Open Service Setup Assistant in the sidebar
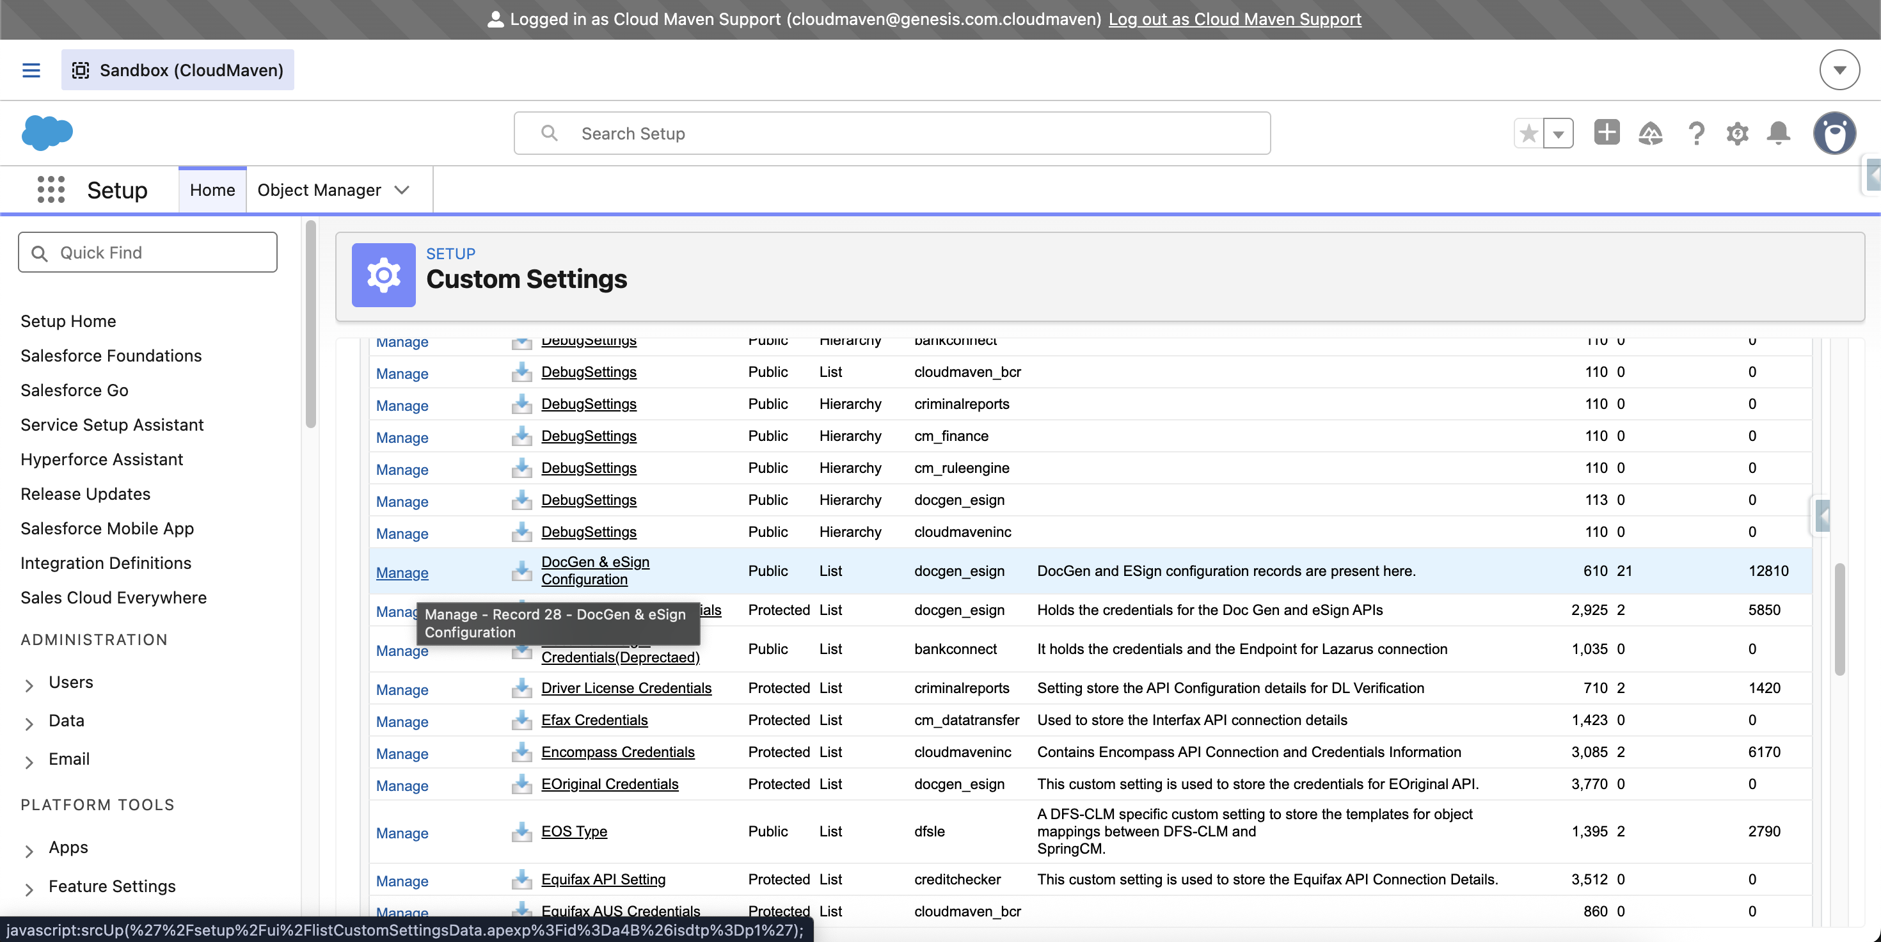The image size is (1881, 942). point(112,425)
